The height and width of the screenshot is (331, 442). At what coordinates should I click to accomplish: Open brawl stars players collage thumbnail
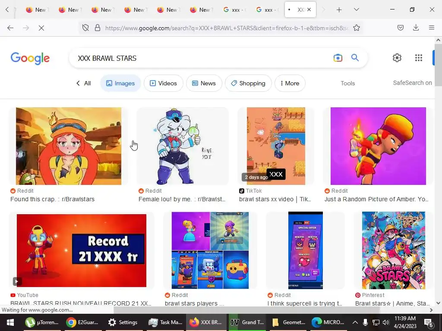point(210,250)
